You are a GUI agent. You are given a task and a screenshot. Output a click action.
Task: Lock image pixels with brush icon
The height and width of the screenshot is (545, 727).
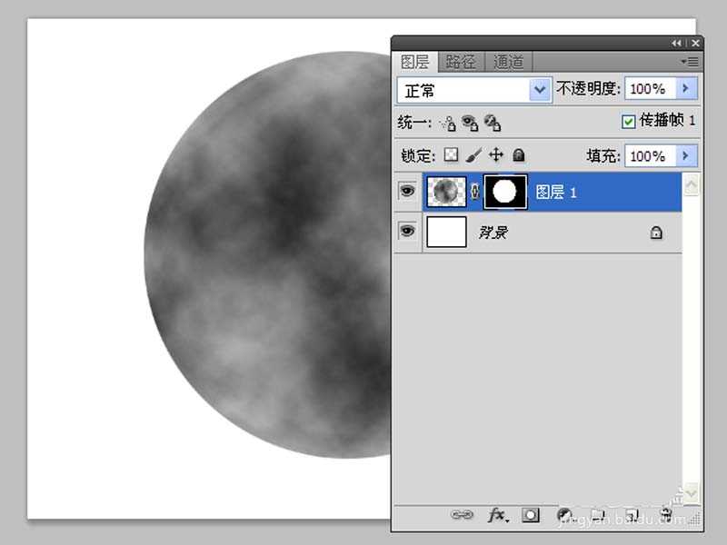(x=473, y=155)
